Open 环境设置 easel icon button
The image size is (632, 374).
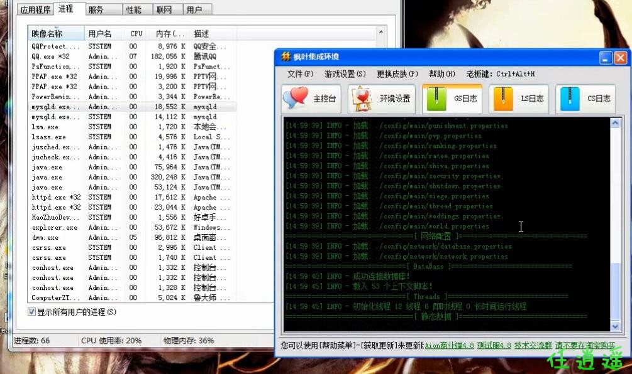click(x=381, y=99)
